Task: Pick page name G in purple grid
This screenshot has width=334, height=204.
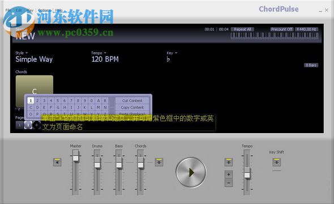Action: tap(58, 108)
